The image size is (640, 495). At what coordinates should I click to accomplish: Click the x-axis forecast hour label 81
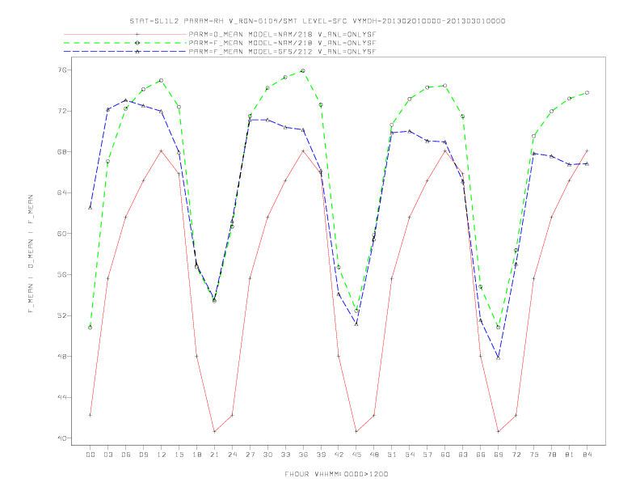coord(570,455)
